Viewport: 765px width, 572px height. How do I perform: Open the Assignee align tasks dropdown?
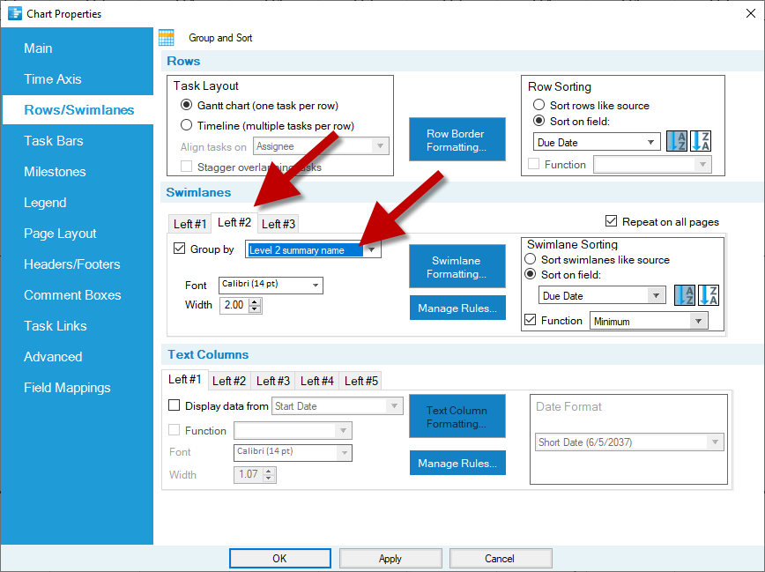pyautogui.click(x=321, y=146)
